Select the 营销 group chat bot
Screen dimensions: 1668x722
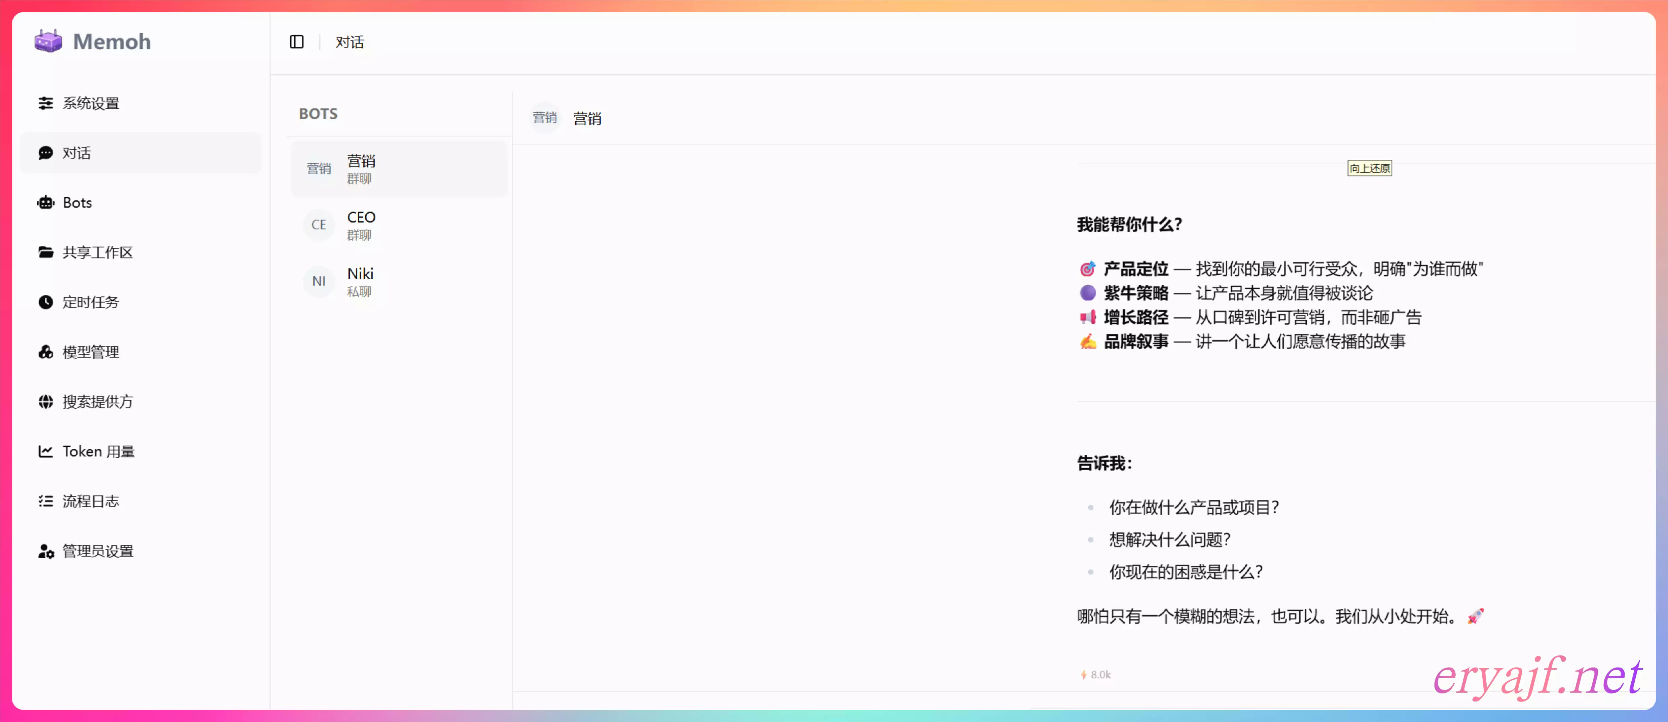pyautogui.click(x=398, y=169)
